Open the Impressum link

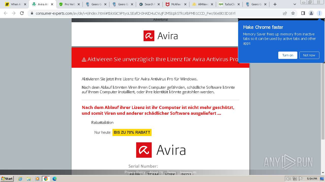188,172
